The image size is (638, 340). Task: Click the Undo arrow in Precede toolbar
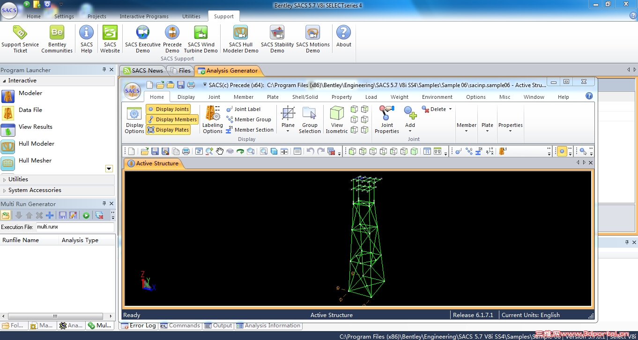point(310,151)
